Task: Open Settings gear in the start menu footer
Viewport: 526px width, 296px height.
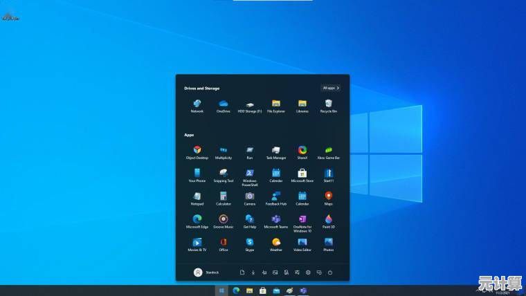Action: pos(308,272)
